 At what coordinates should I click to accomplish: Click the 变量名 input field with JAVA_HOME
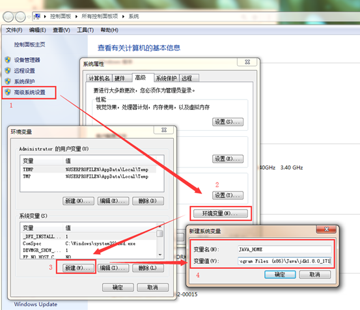point(284,249)
